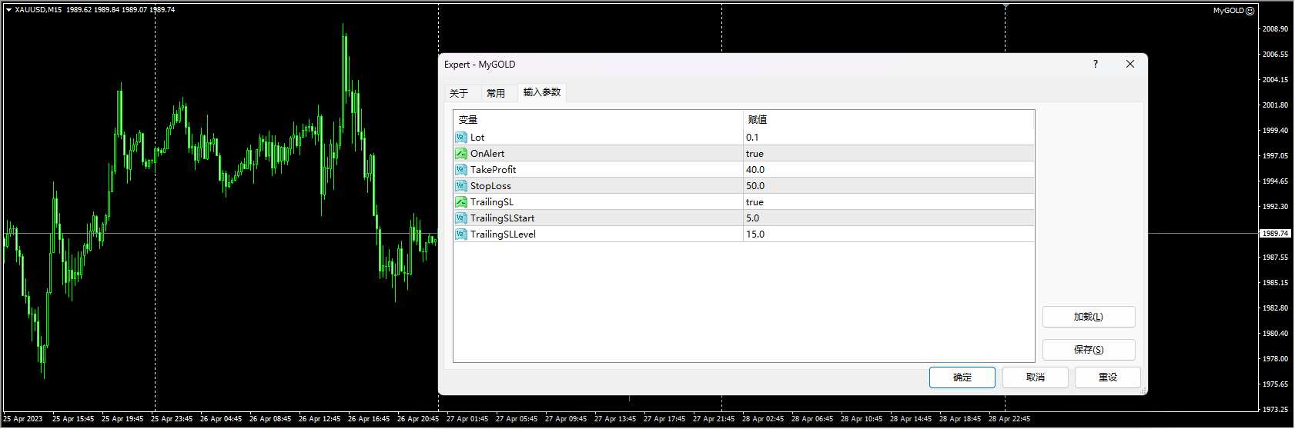Screen dimensions: 1295x429
Task: Open the XAUUSD chart dropdown arrow
Action: point(8,10)
